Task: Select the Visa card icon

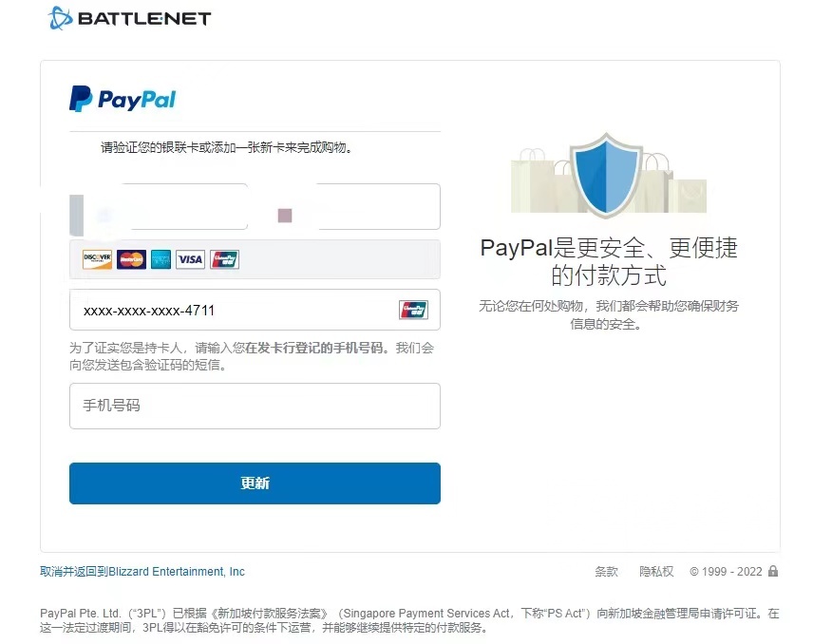Action: tap(190, 259)
